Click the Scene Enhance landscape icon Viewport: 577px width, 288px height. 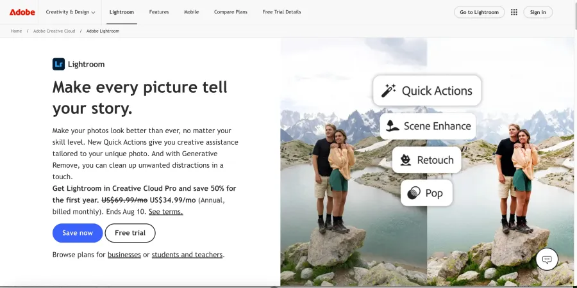click(x=392, y=126)
